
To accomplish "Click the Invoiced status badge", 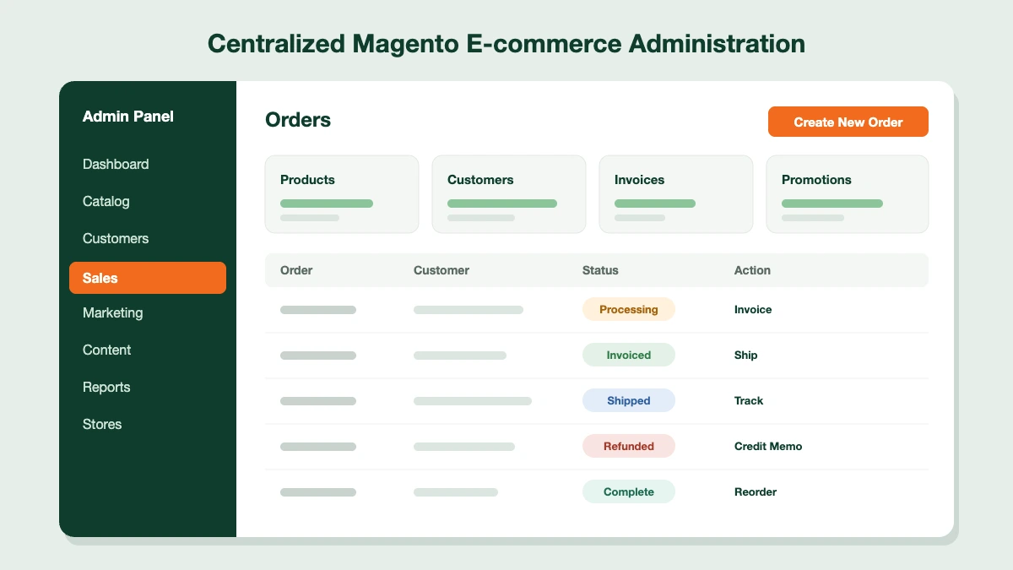I will click(x=629, y=355).
